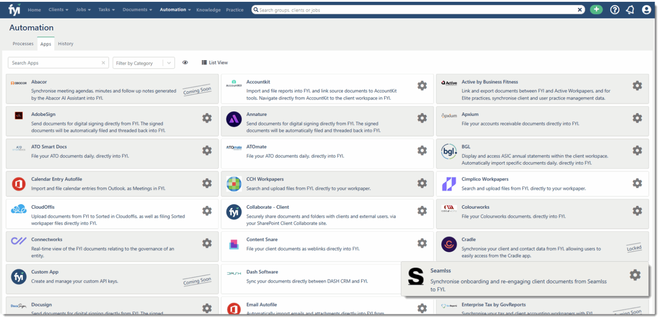This screenshot has height=318, width=660.
Task: Open the notifications bell icon
Action: click(630, 10)
